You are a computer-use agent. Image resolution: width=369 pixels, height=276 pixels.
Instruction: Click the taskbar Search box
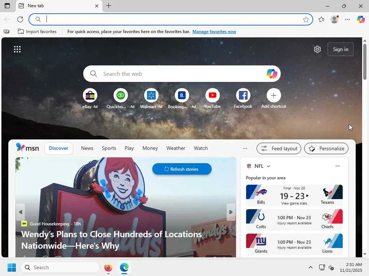pos(60,267)
